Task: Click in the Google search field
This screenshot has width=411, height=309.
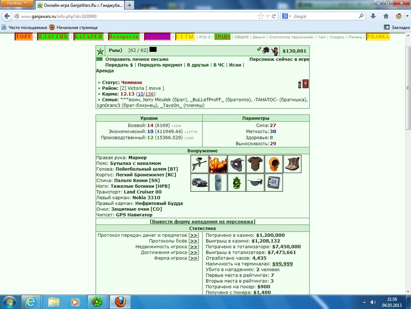Action: (325, 16)
